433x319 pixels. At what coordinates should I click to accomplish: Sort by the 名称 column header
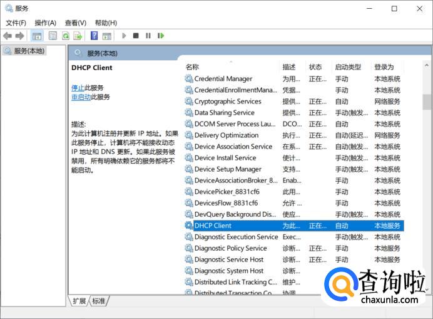coord(193,67)
